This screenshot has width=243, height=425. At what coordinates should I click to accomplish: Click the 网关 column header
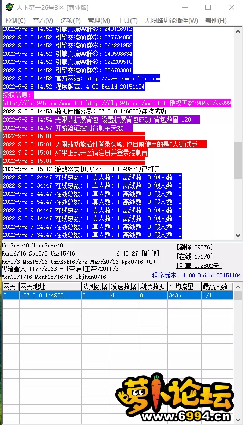click(x=11, y=286)
